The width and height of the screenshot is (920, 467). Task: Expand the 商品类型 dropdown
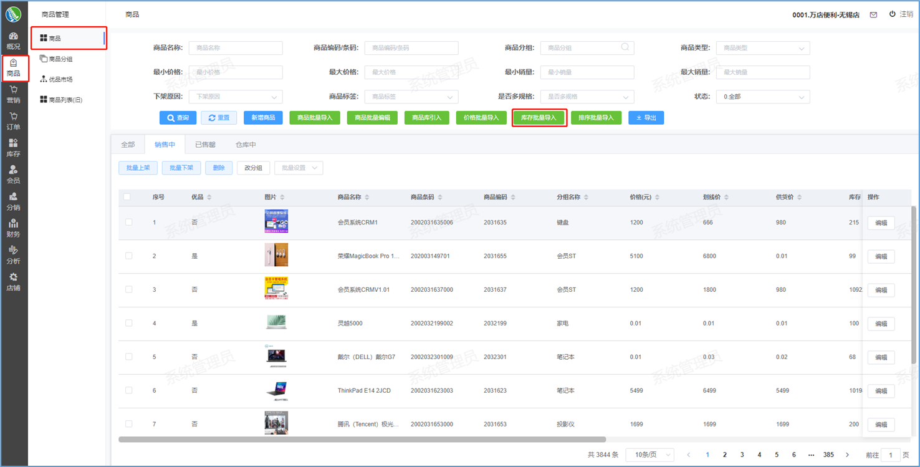(762, 48)
